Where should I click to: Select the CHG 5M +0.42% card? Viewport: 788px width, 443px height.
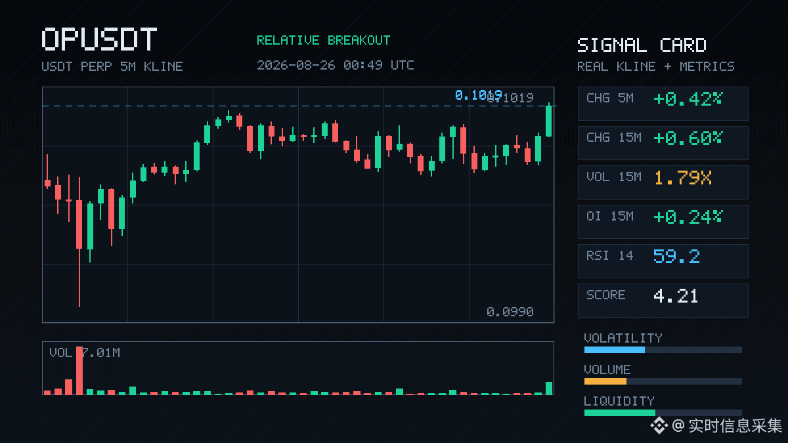pyautogui.click(x=663, y=104)
